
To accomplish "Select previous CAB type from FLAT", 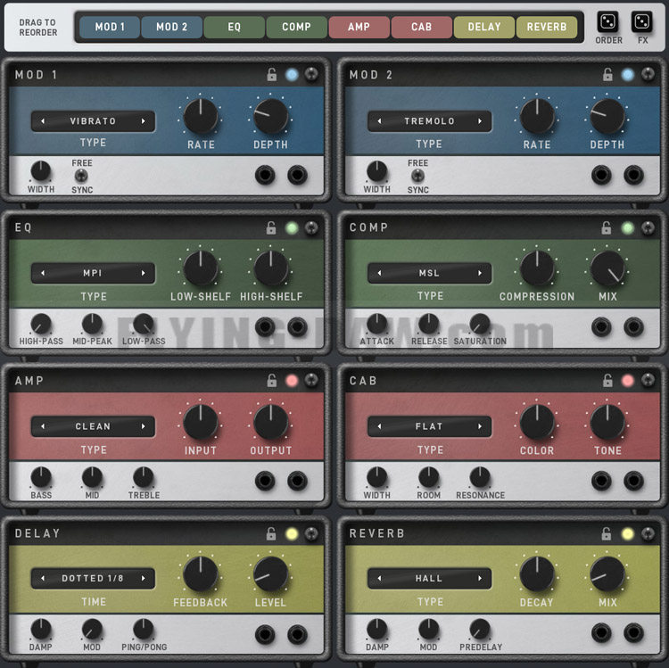I will click(379, 426).
